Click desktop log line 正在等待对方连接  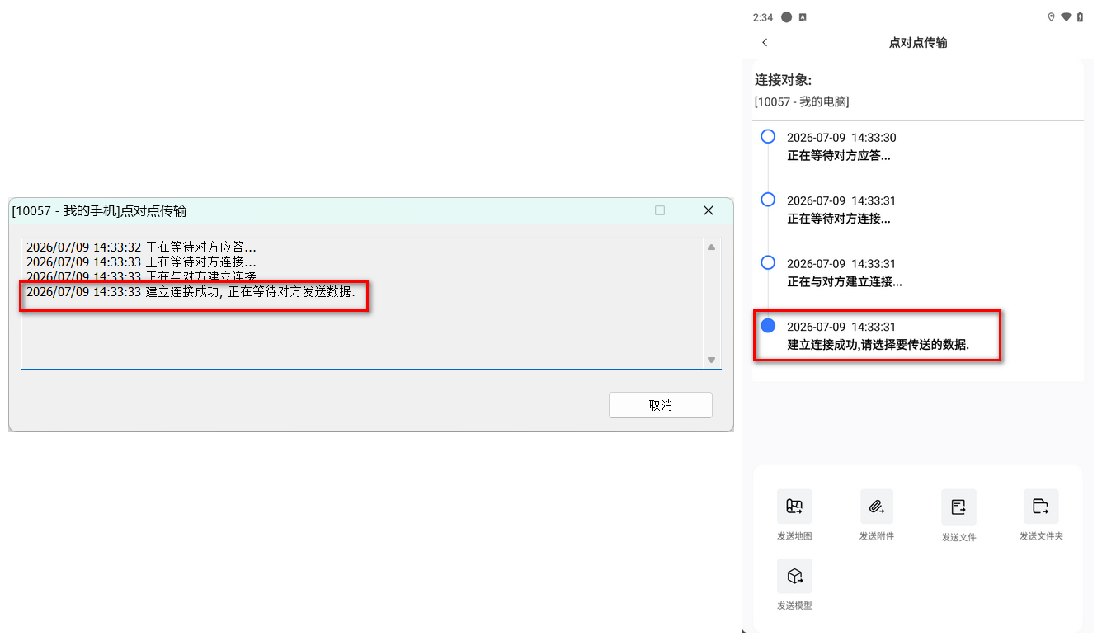[141, 262]
